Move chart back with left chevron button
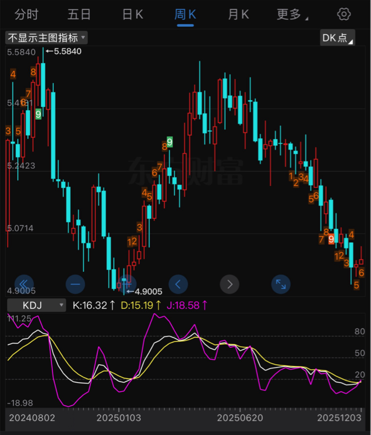Viewport: 371px width, 435px height. [x=178, y=284]
